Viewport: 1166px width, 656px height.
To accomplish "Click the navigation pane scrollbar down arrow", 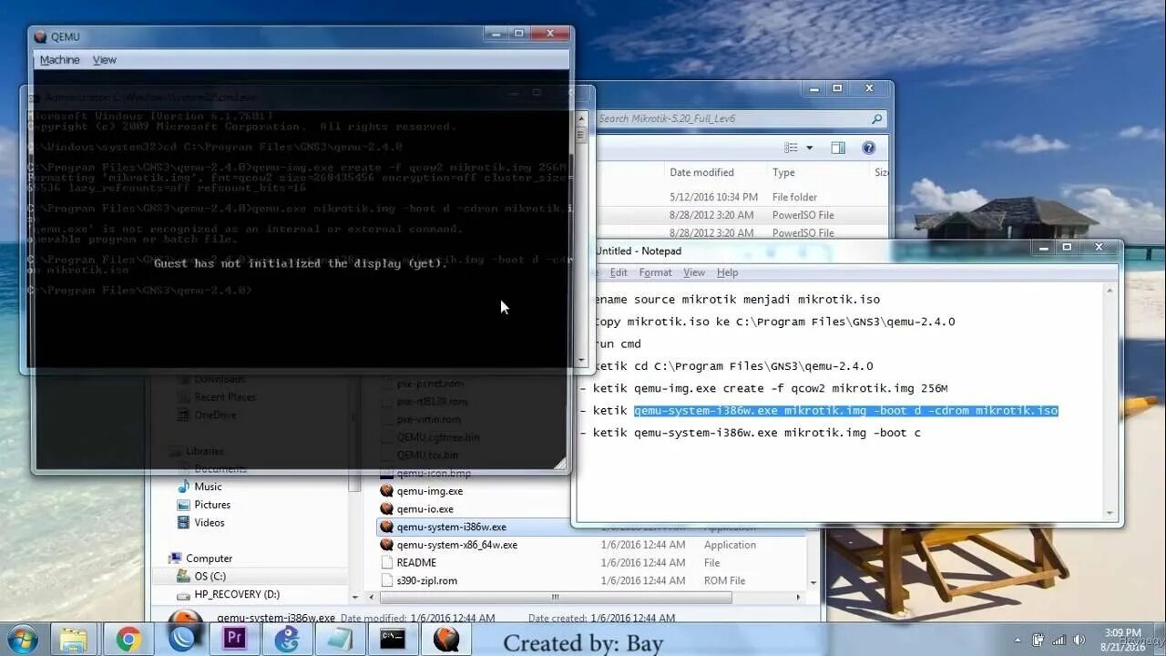I will pyautogui.click(x=355, y=597).
